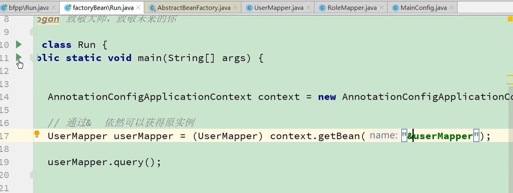Click the "AnnotationConfigApplicationContext" type at line 14 start
The image size is (513, 193).
click(x=150, y=96)
